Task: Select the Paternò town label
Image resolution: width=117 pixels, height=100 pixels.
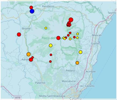Action: tap(40, 83)
